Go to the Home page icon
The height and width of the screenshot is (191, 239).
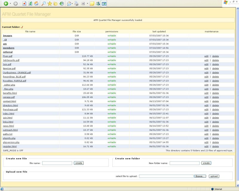point(36,4)
